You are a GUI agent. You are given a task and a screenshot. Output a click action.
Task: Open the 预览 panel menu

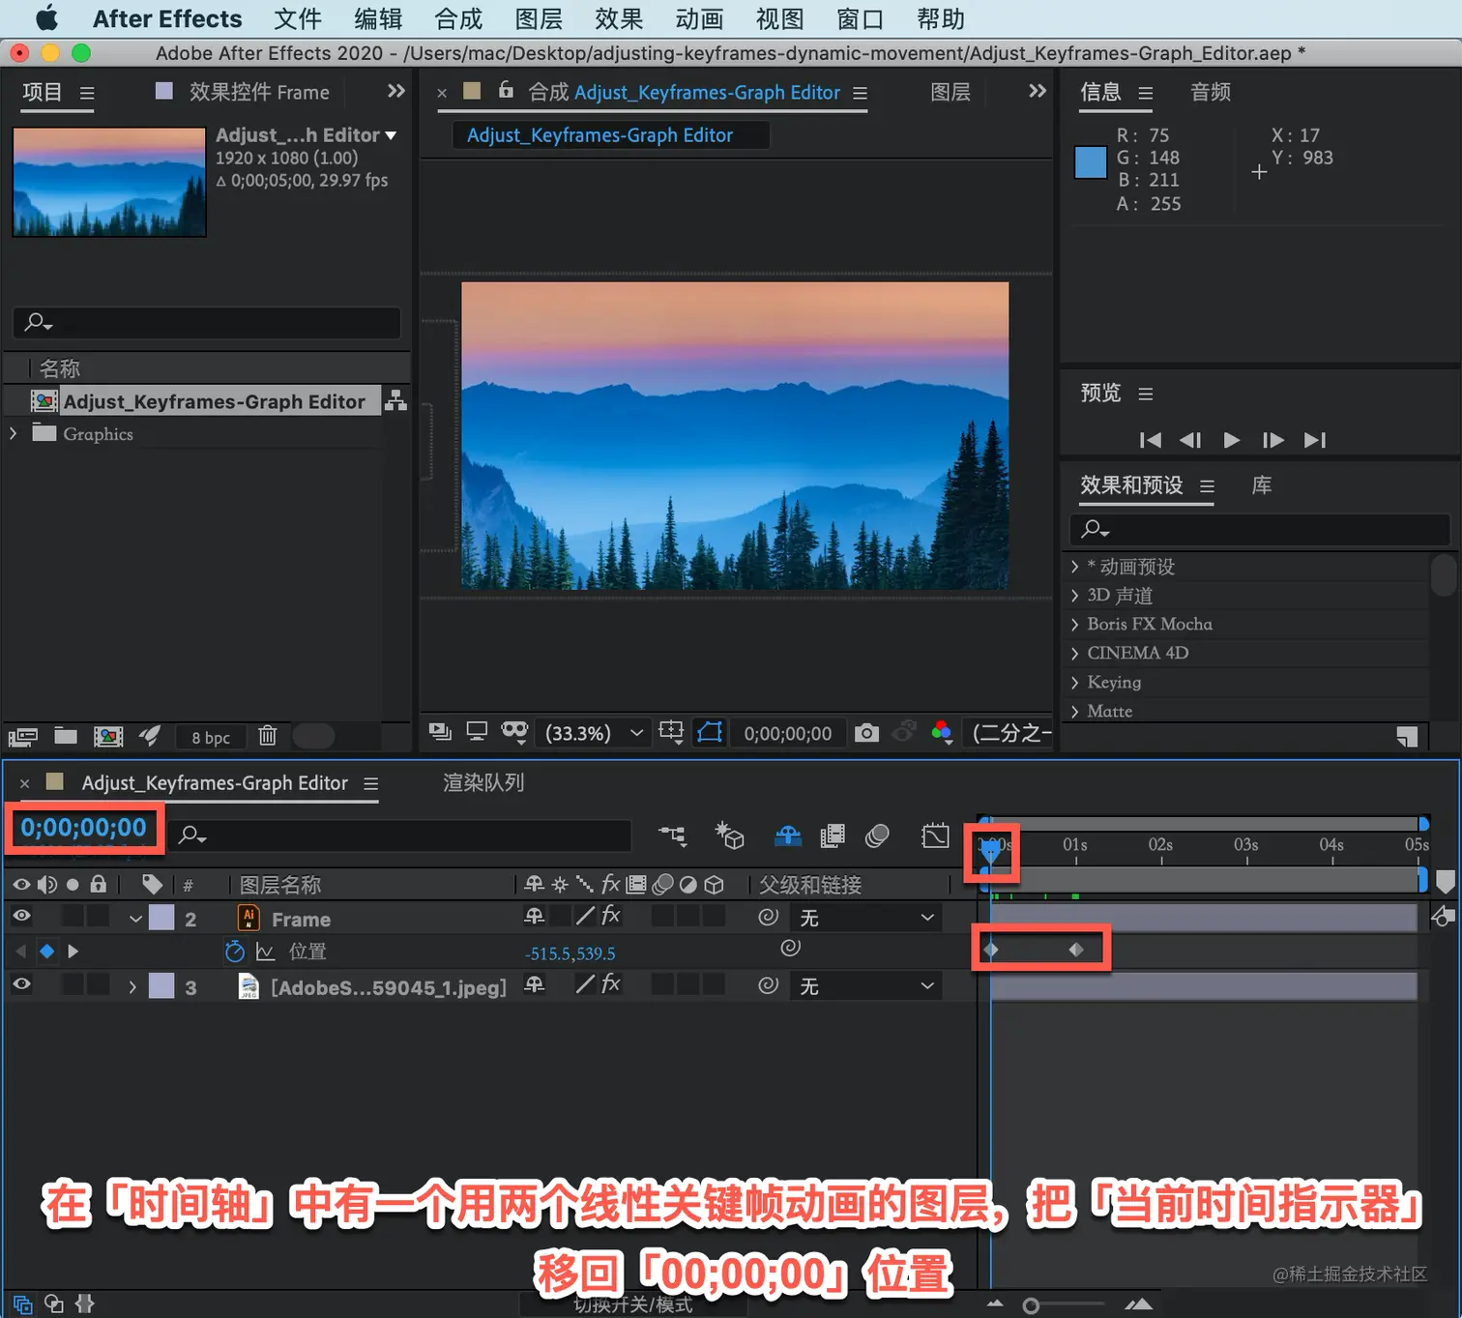(1146, 394)
